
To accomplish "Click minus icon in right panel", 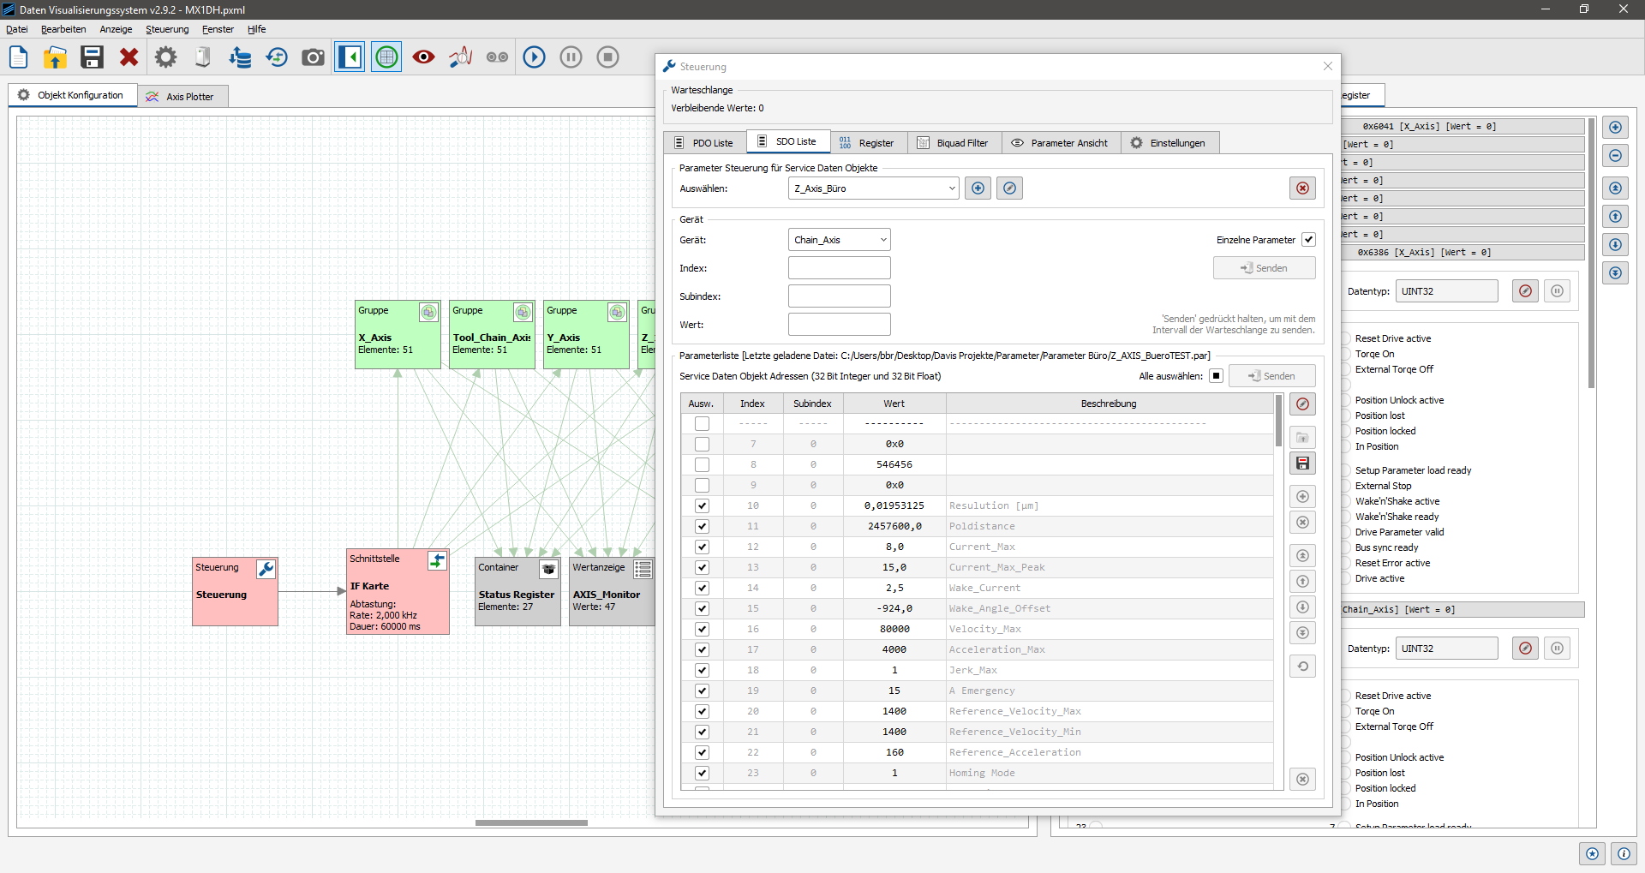I will [1615, 156].
